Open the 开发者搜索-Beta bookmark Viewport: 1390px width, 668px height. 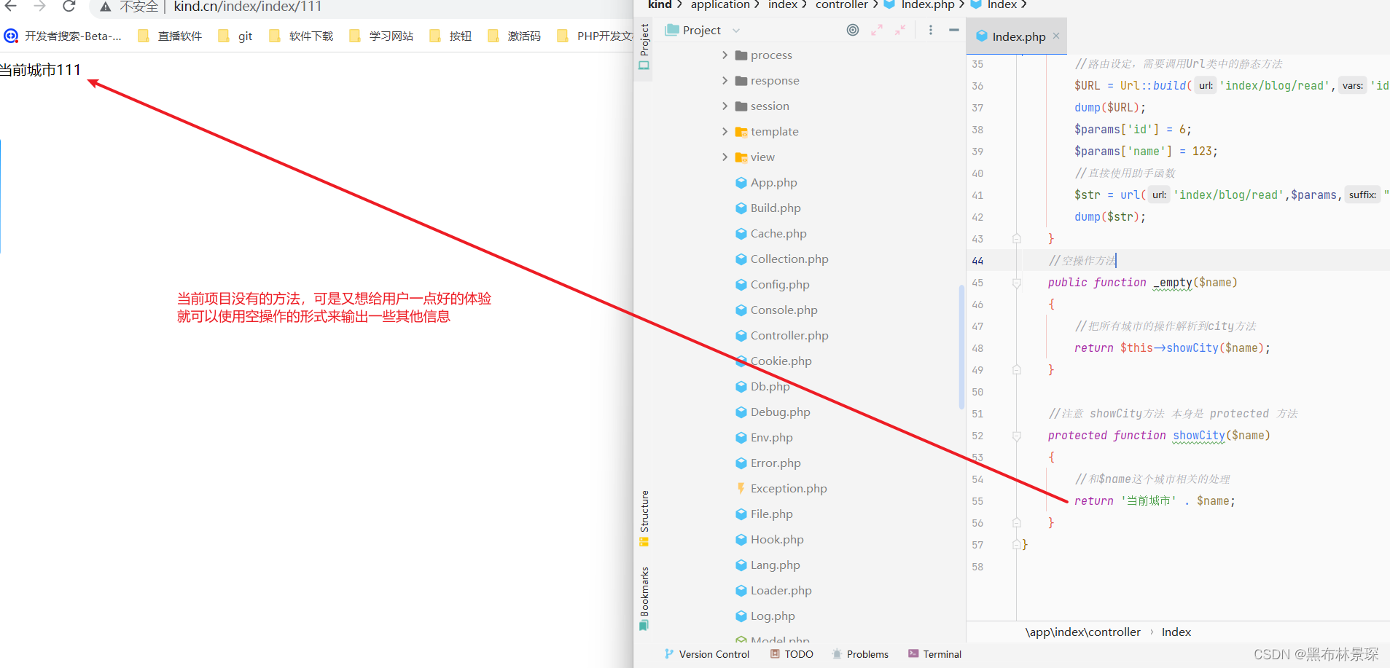click(63, 36)
